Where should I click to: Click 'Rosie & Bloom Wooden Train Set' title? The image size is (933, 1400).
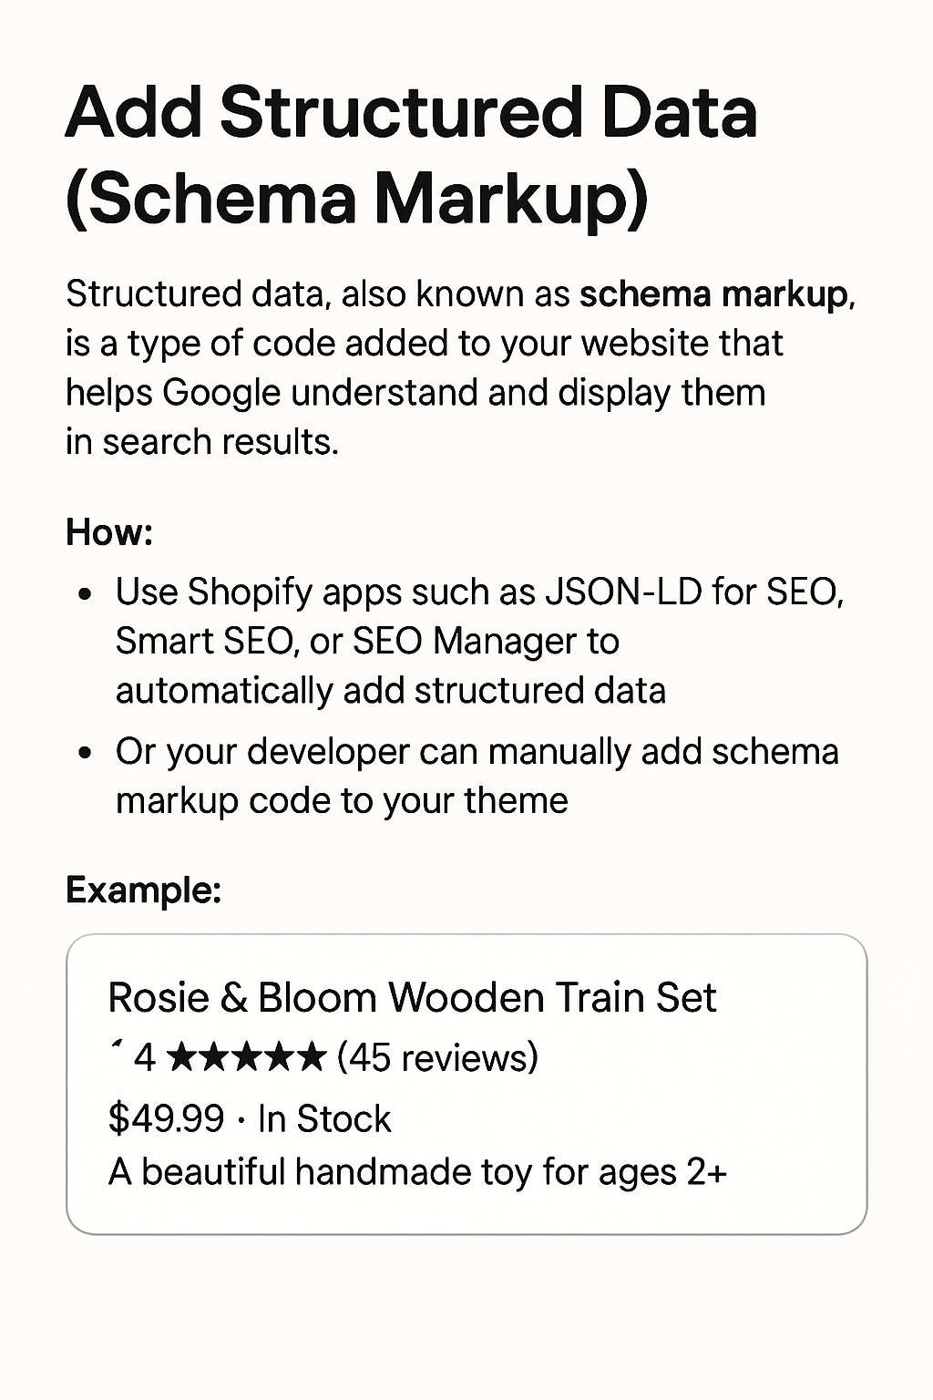pyautogui.click(x=412, y=997)
